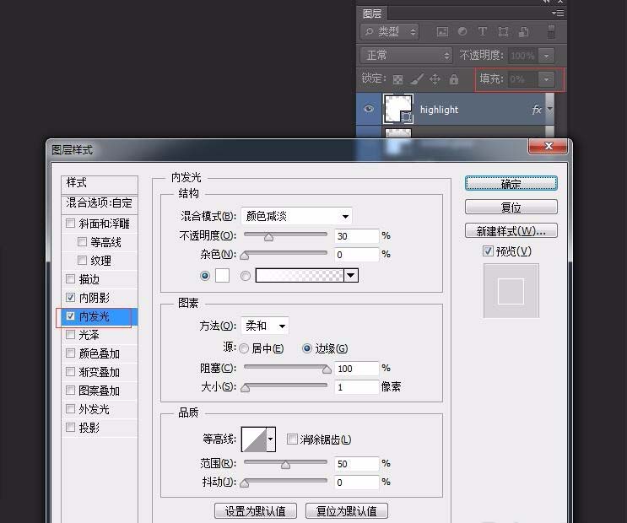This screenshot has height=523, width=627.
Task: Open the 方法 technique dropdown
Action: tap(265, 326)
